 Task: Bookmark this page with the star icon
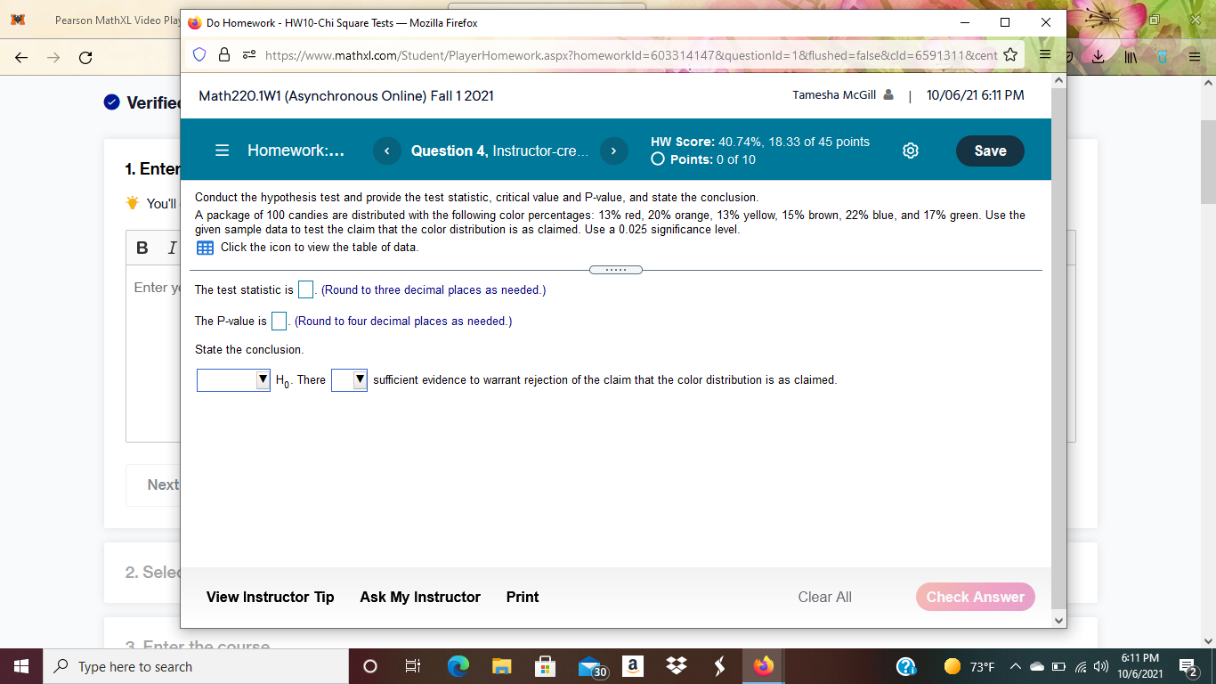pos(1010,54)
